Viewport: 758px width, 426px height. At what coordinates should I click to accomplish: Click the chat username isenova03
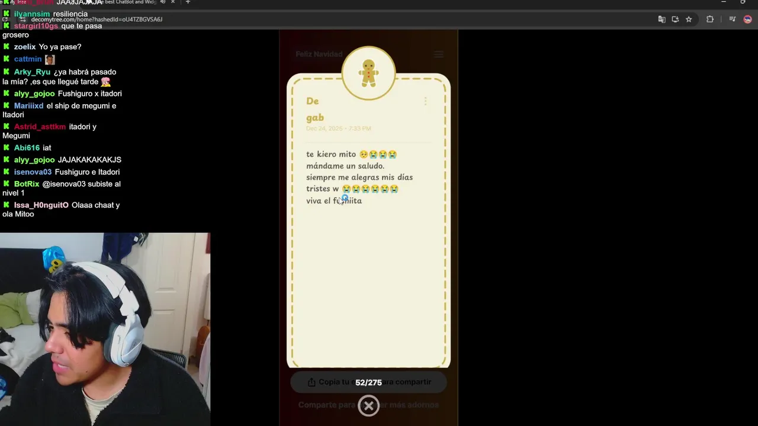click(33, 172)
